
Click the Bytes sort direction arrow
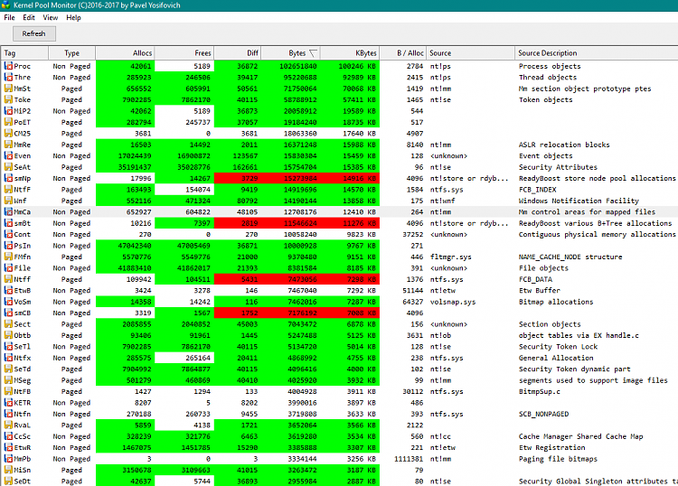pyautogui.click(x=313, y=53)
